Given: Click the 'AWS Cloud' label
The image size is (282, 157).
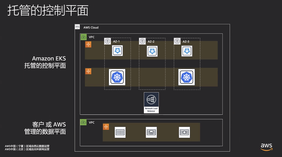Looking at the screenshot, I should tap(91, 28).
